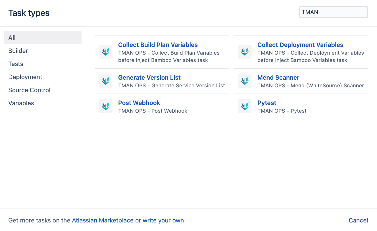Cancel the Task types dialog
377x231 pixels.
click(x=358, y=220)
